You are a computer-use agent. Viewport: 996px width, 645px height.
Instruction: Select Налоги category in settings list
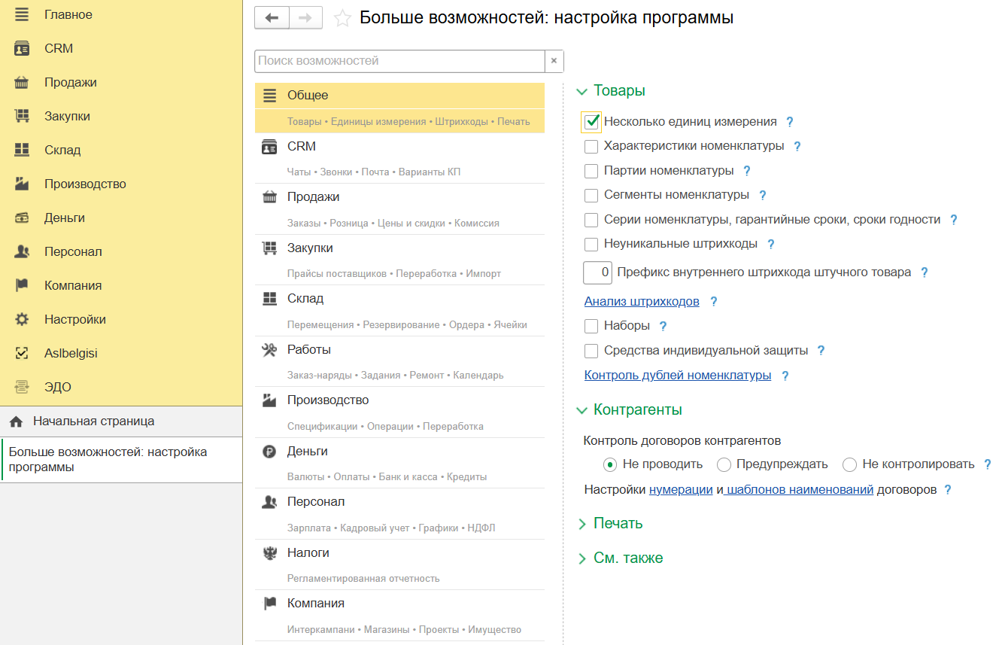[308, 553]
